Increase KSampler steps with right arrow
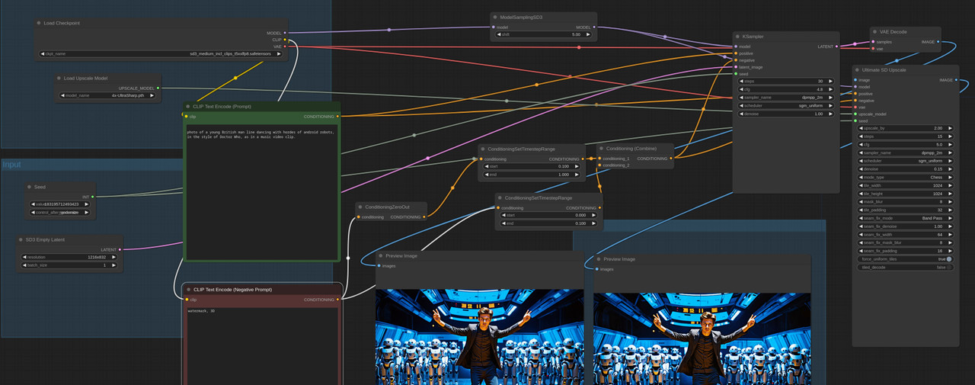975x385 pixels. click(830, 81)
